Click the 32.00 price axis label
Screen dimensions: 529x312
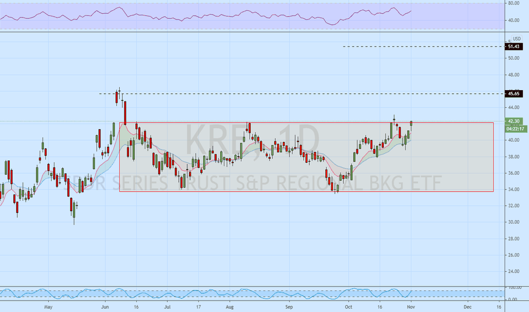(514, 205)
